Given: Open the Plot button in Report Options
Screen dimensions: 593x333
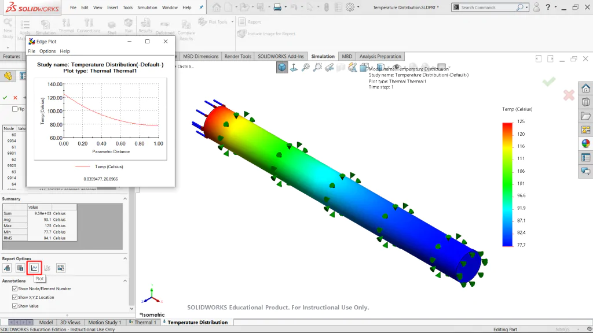Looking at the screenshot, I should coord(34,268).
